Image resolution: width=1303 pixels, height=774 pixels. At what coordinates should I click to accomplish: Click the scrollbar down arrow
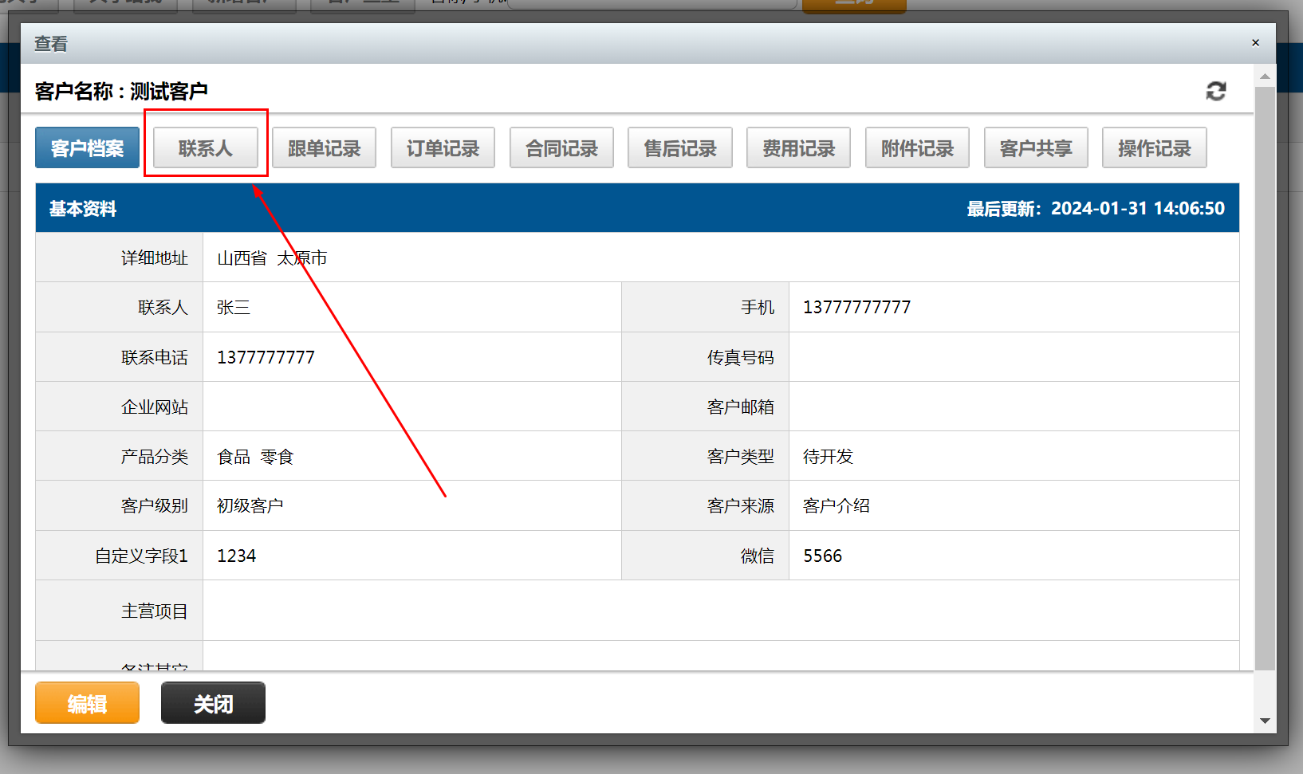[1265, 721]
